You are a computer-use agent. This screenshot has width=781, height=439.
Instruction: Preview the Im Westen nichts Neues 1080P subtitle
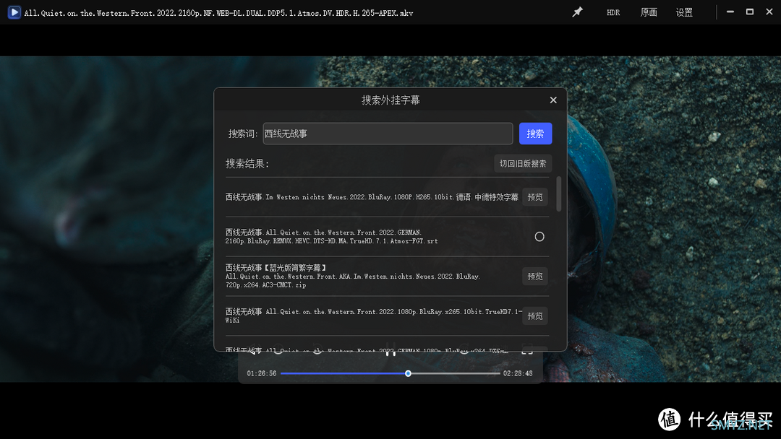click(x=535, y=197)
